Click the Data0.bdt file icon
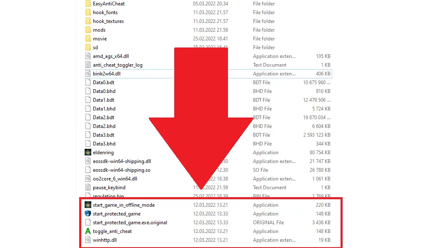 [88, 83]
